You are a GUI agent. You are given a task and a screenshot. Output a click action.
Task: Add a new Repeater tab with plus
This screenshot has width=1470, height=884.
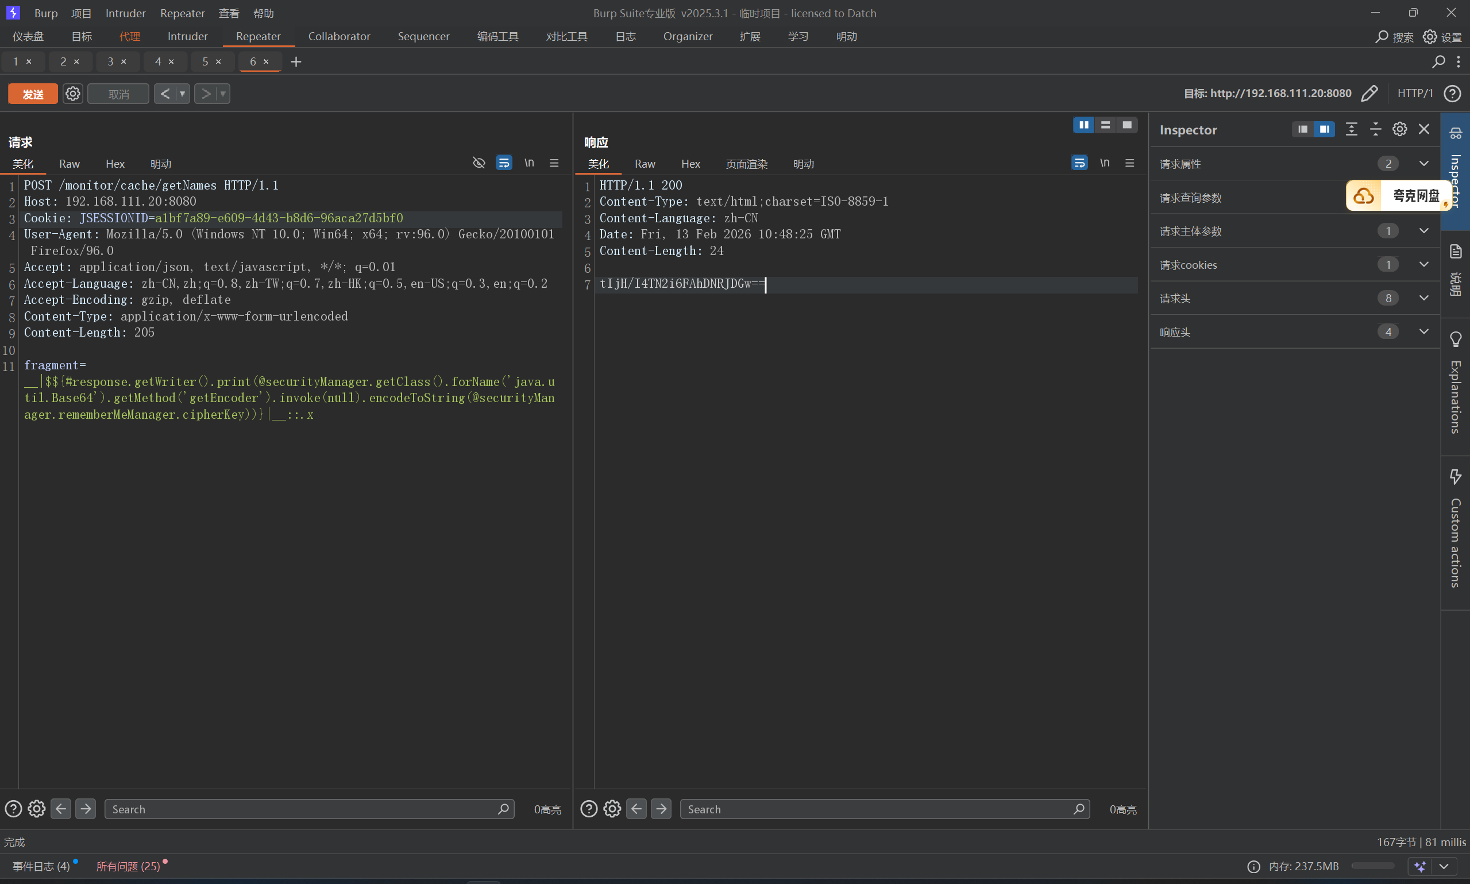[296, 62]
